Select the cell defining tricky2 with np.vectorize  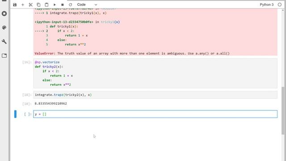155,73
